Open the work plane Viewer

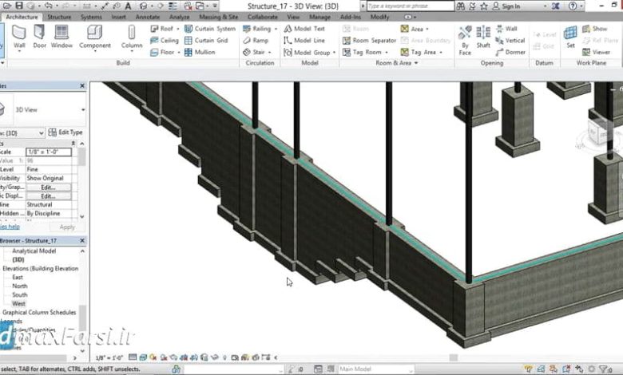[596, 52]
